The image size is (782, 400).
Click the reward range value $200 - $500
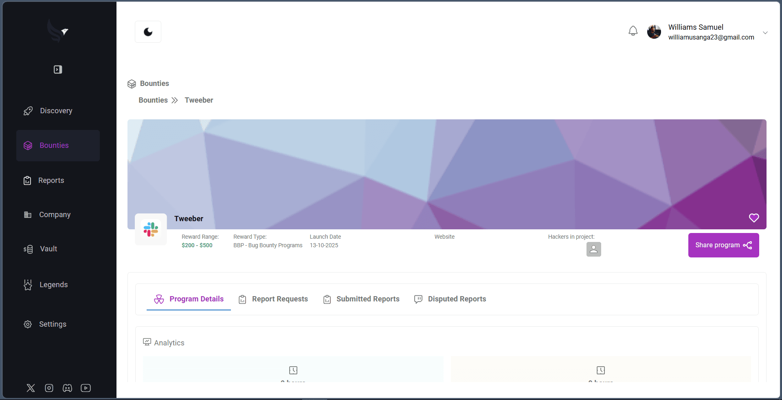(x=197, y=245)
